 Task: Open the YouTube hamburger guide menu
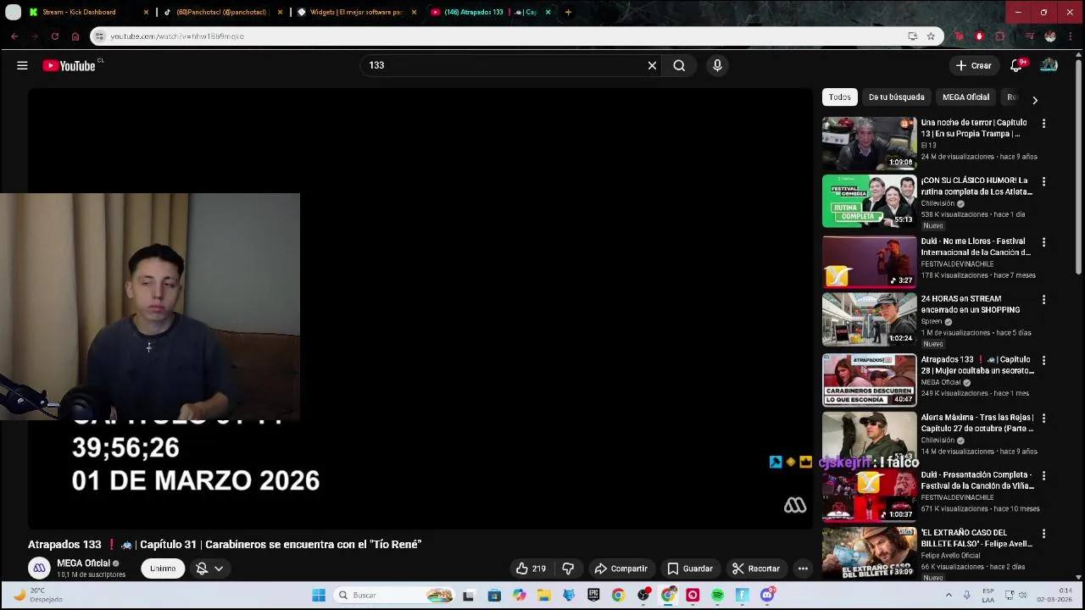22,65
